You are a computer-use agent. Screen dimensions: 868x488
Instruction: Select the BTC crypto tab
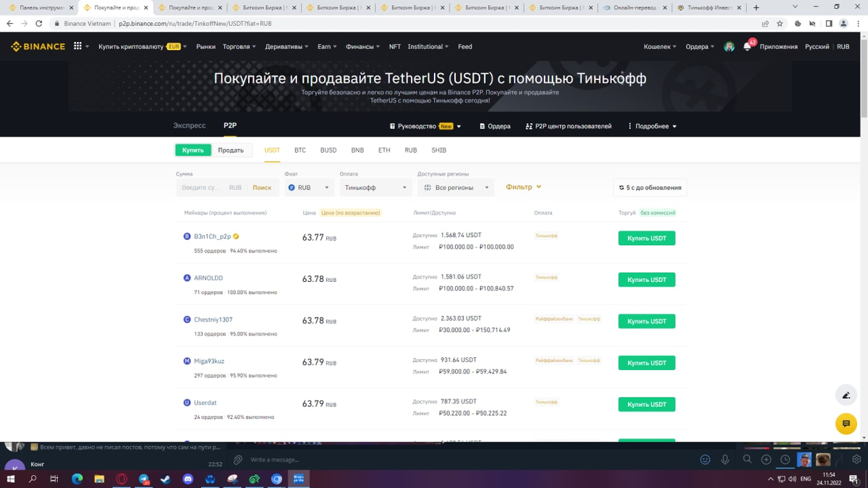pyautogui.click(x=300, y=150)
